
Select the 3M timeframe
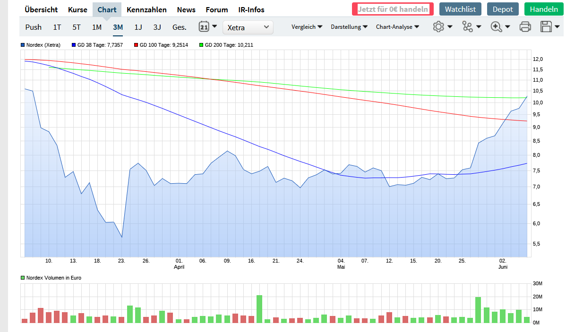(x=118, y=27)
